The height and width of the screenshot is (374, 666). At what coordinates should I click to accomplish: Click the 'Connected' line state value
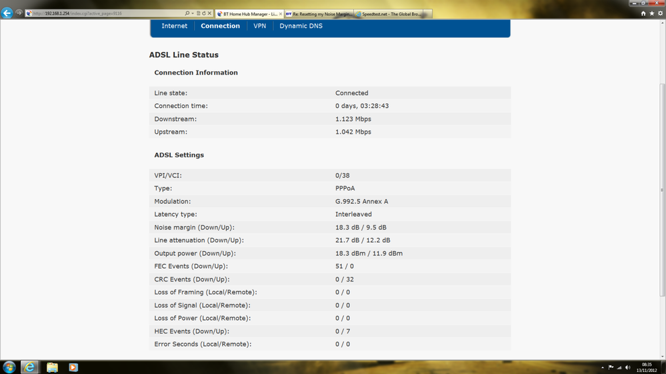pyautogui.click(x=352, y=93)
